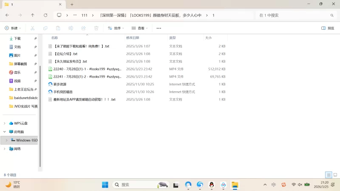Click the Share icon in toolbar
Image resolution: width=340 pixels, height=191 pixels.
click(x=83, y=28)
